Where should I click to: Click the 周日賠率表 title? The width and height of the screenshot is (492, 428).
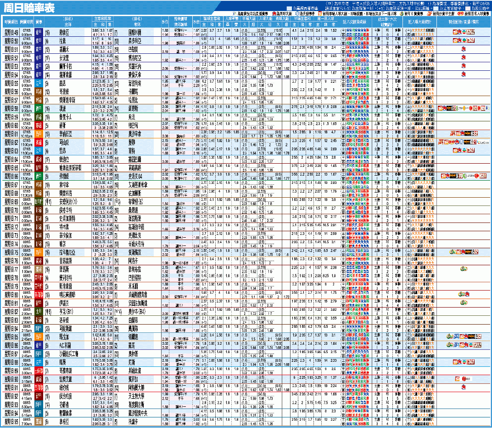[29, 8]
